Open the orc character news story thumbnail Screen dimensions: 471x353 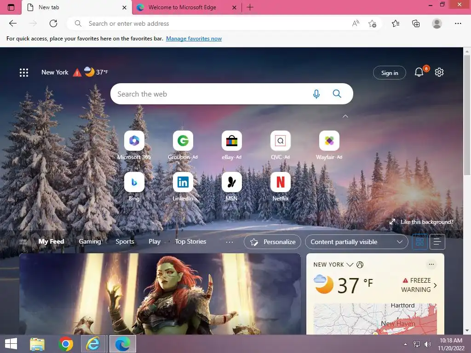click(x=160, y=294)
